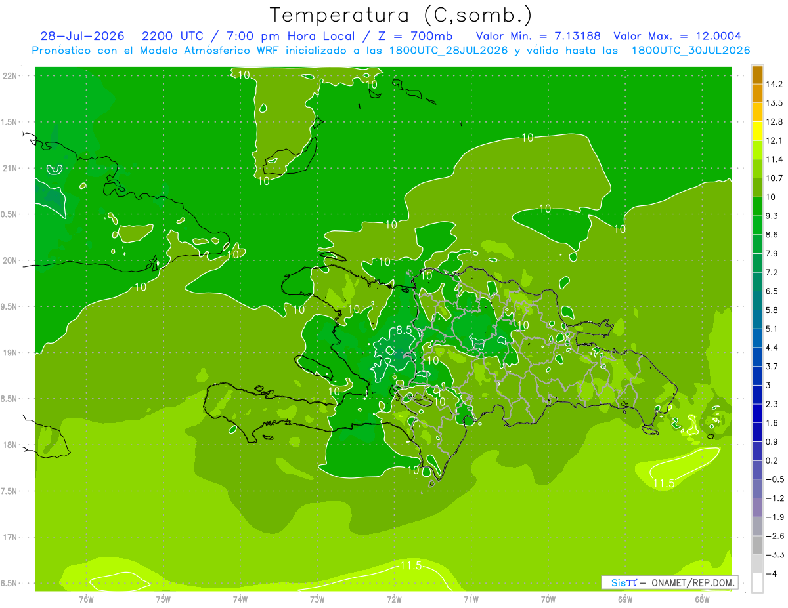The image size is (788, 608).
Task: Click the "19N" latitude axis label
Action: coord(10,352)
